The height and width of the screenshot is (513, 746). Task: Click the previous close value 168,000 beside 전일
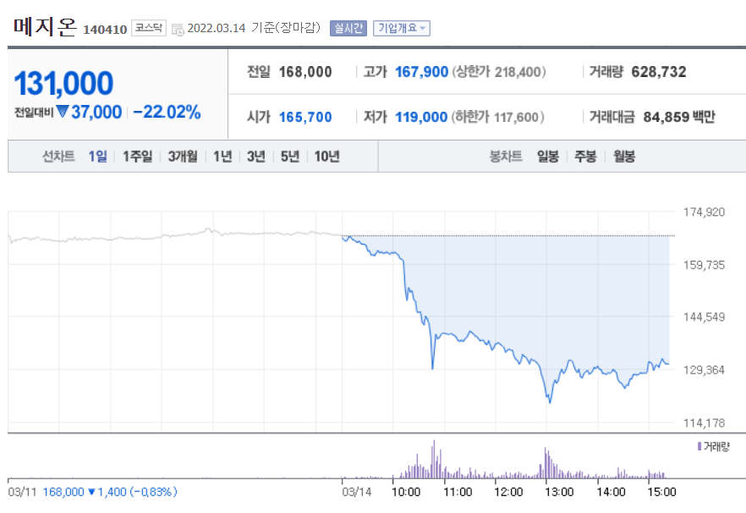[x=305, y=72]
